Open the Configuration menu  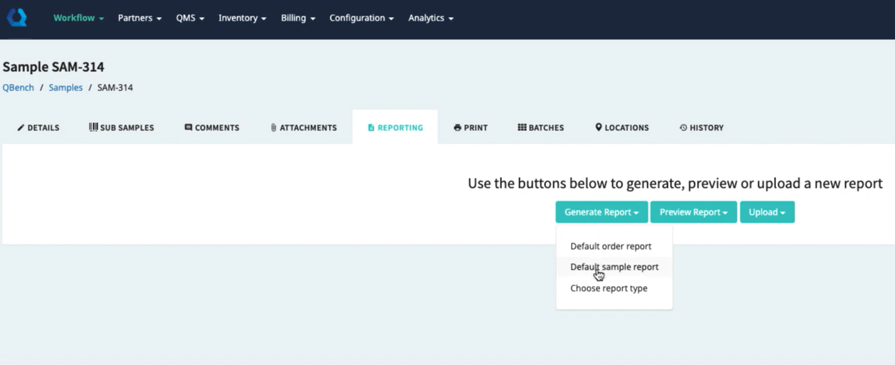tap(362, 18)
